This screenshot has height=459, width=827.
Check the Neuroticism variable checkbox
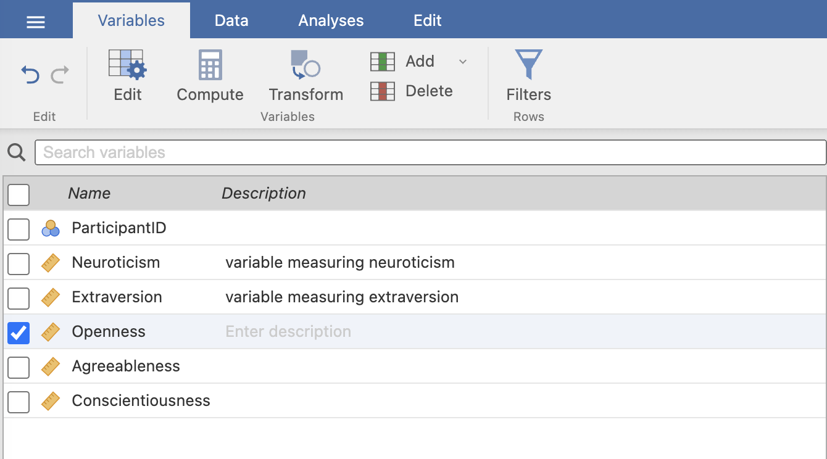(x=19, y=263)
